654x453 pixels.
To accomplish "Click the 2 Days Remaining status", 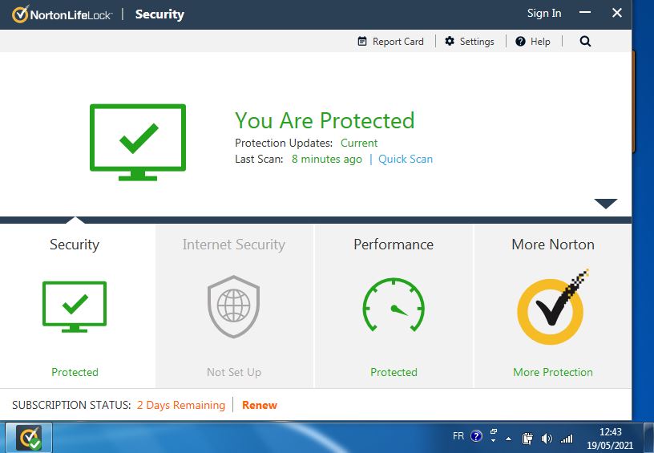I will 181,405.
